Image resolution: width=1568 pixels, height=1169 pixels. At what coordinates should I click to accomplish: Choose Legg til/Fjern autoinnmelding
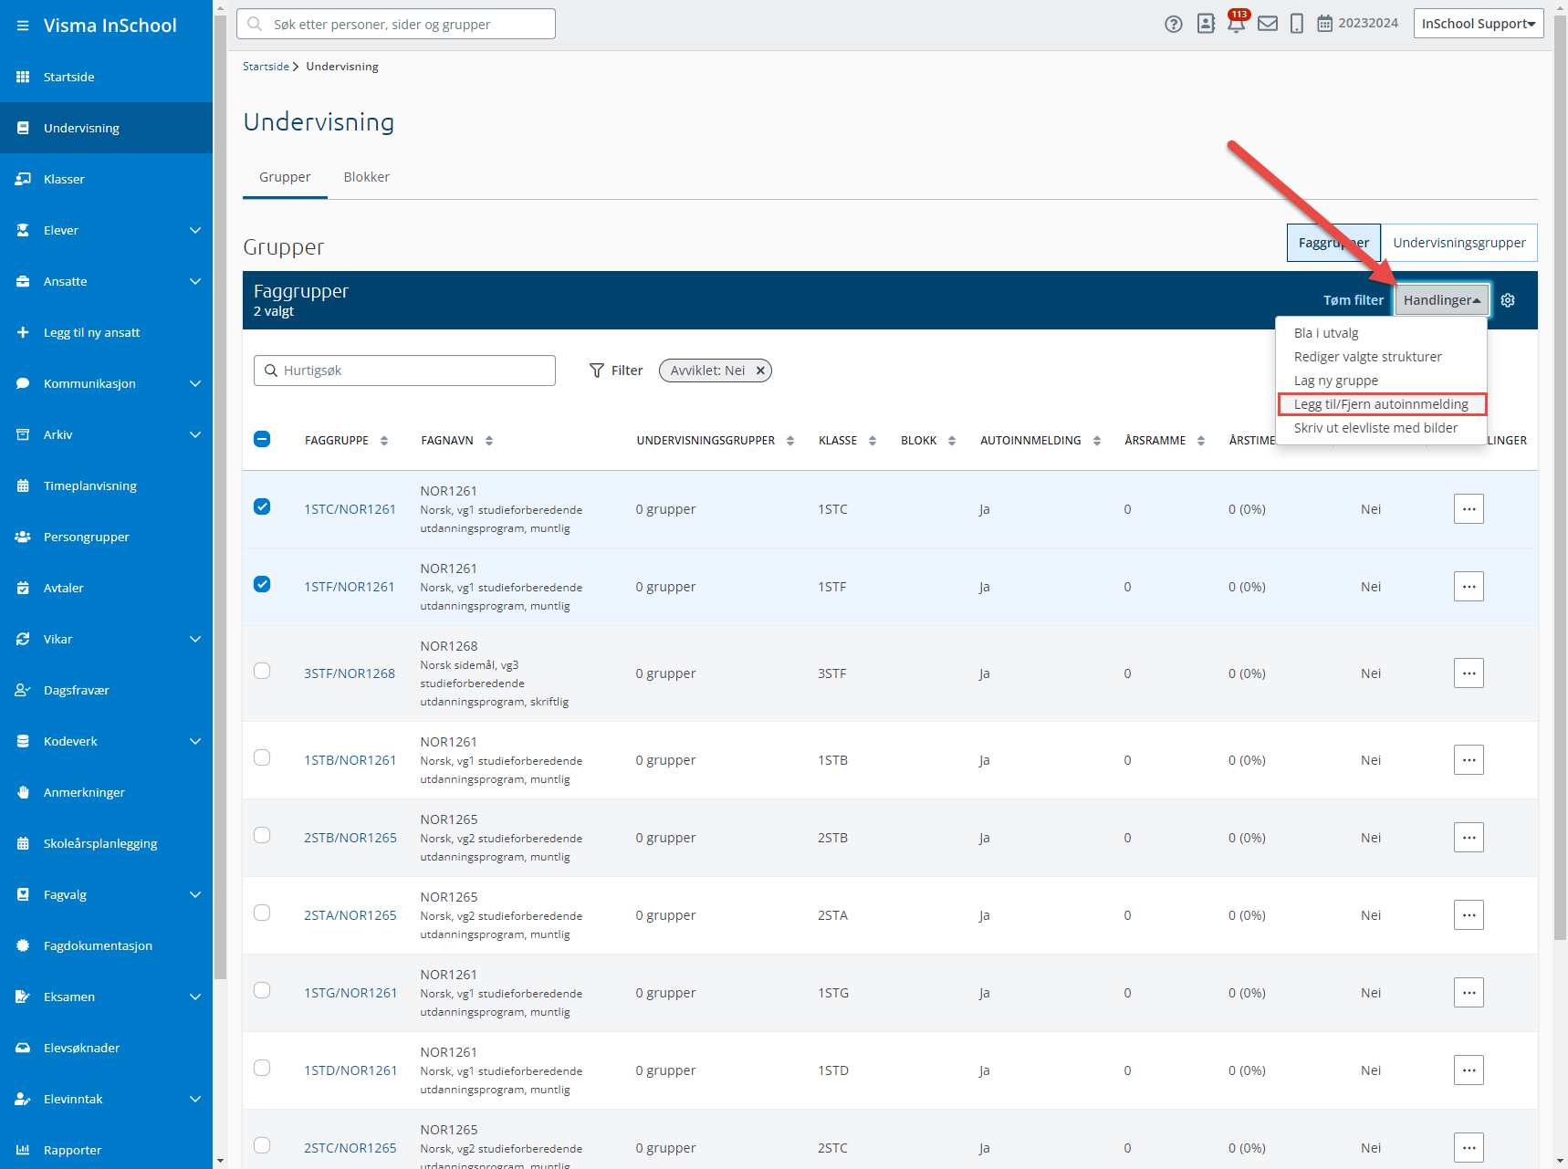coord(1382,404)
